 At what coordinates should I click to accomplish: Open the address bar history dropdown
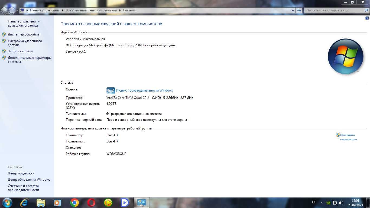(293, 10)
